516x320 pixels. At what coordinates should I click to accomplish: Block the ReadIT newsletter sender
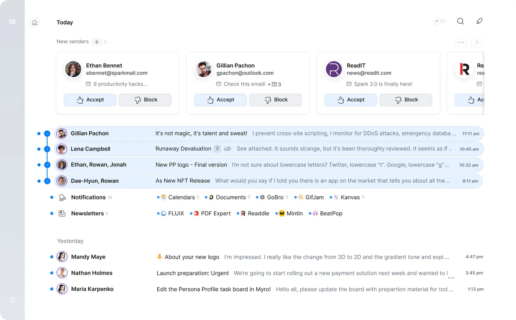pyautogui.click(x=405, y=100)
